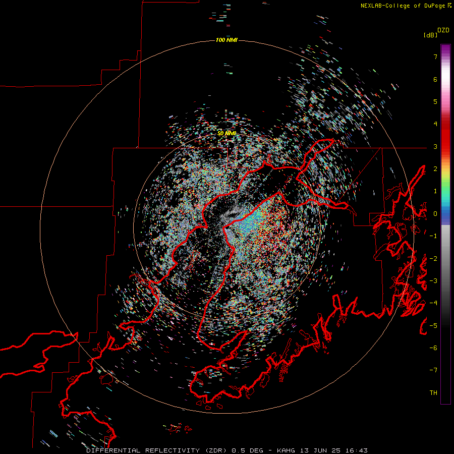
Task: Click the 7 value on color scale
Action: [435, 56]
